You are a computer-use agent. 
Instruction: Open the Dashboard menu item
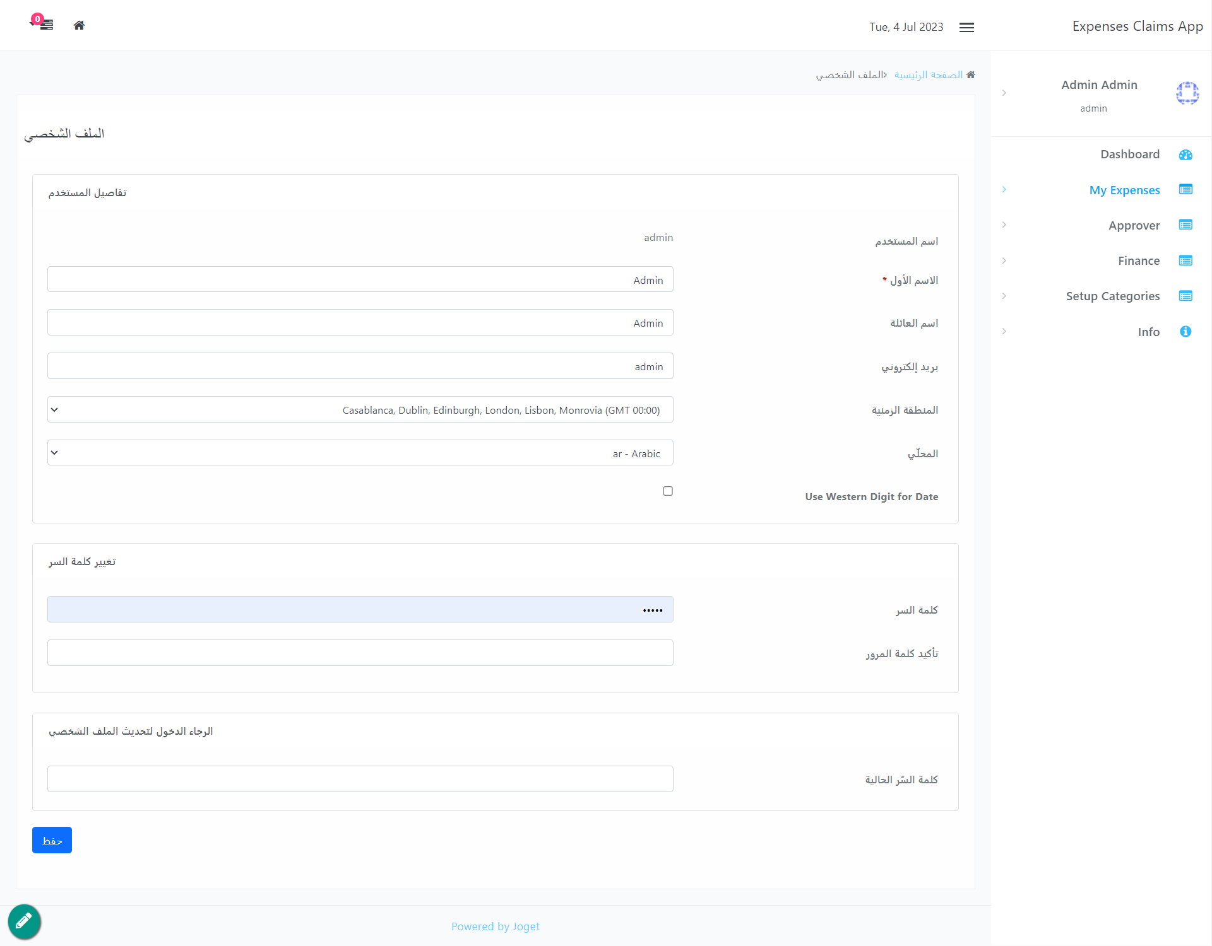pyautogui.click(x=1129, y=155)
